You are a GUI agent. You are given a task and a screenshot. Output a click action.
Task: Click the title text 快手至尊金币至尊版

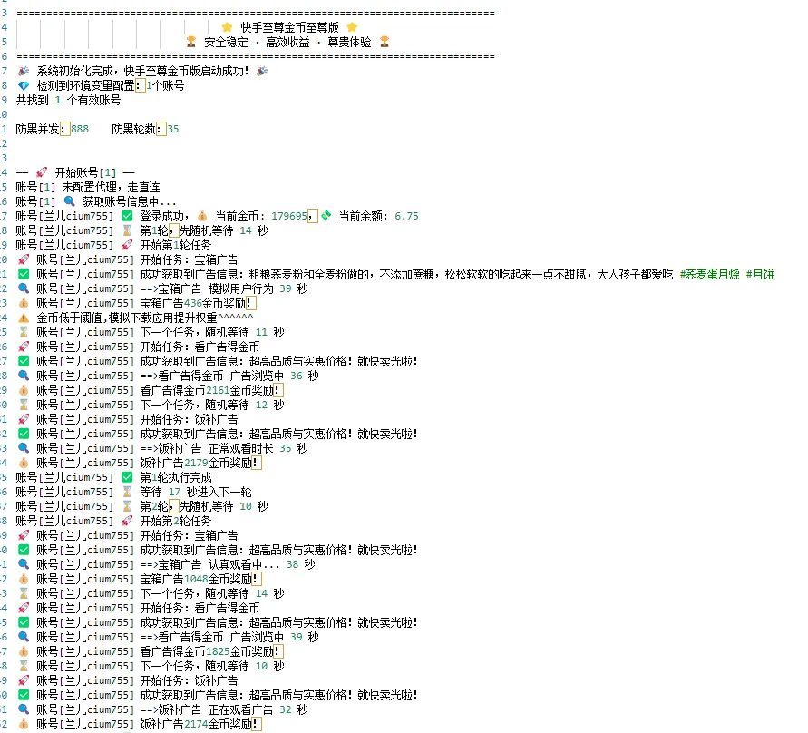click(x=289, y=27)
